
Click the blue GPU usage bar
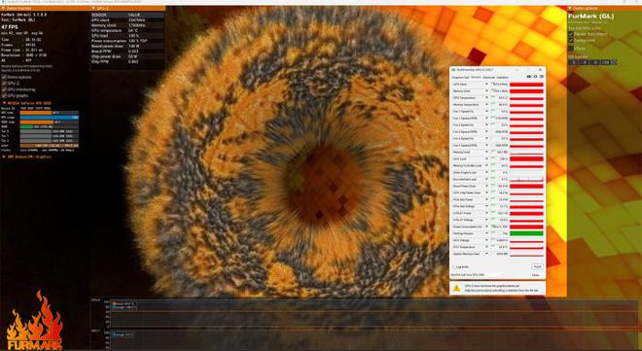point(50,118)
